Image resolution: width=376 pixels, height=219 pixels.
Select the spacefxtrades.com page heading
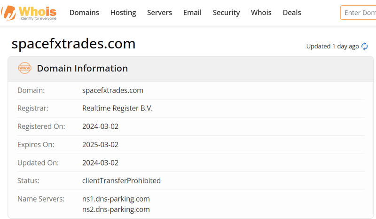pos(74,44)
